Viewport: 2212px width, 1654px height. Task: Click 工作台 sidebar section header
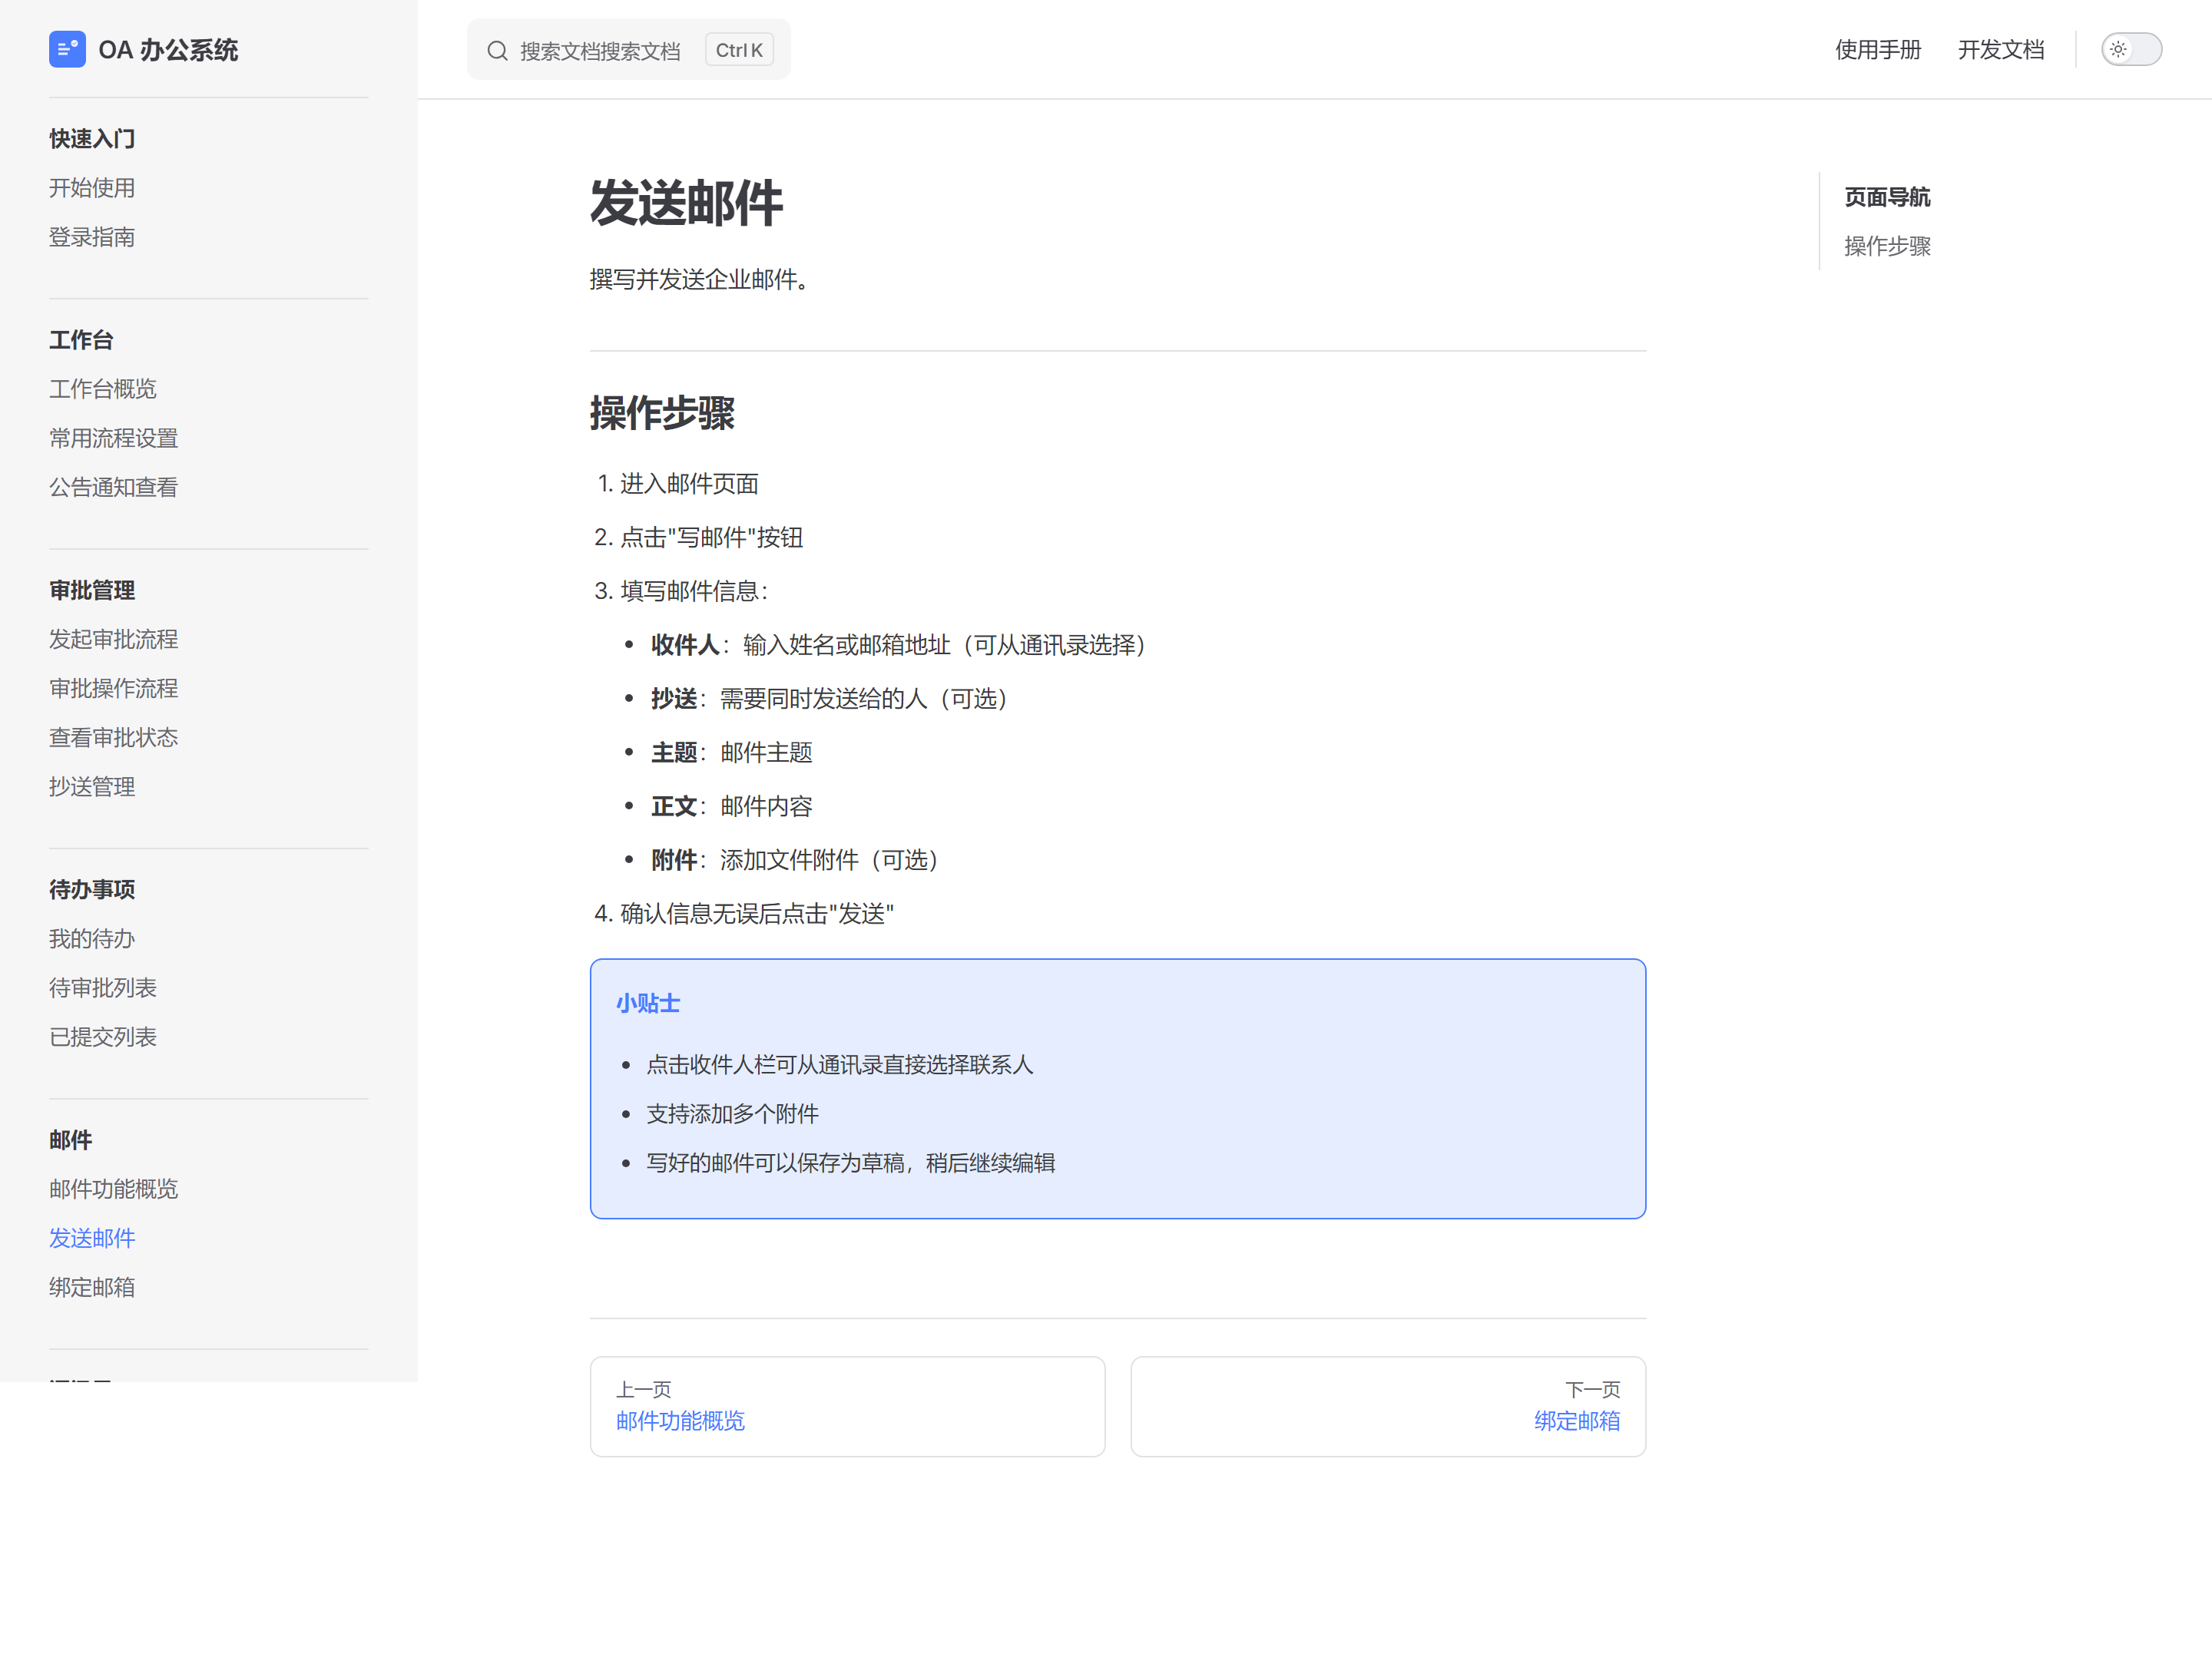(81, 340)
